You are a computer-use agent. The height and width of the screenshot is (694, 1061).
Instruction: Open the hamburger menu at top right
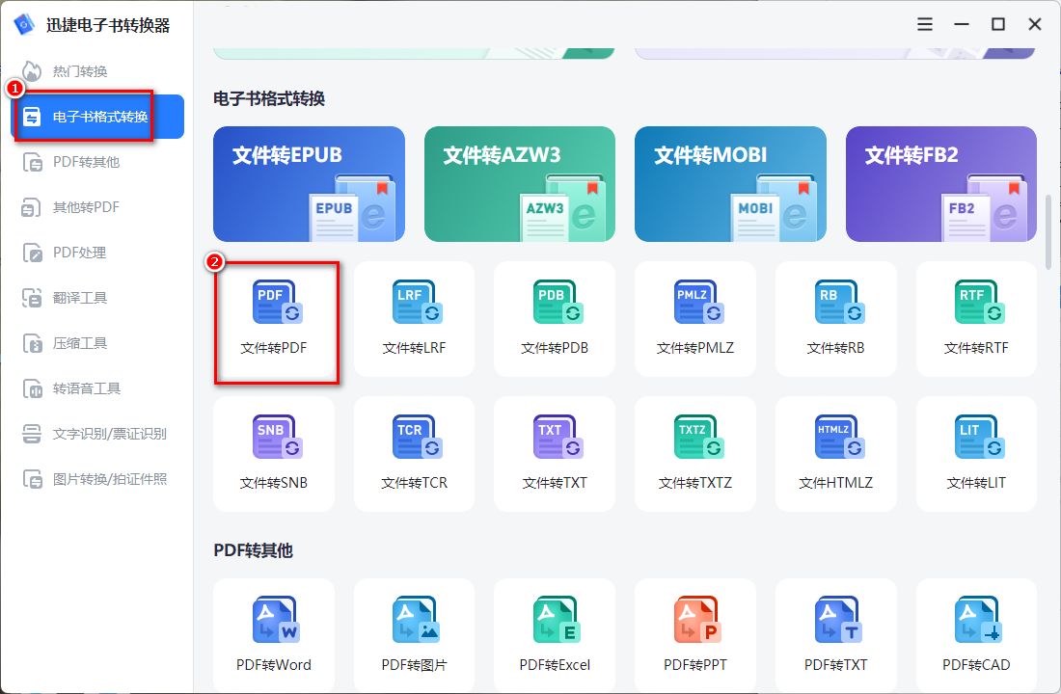(x=924, y=23)
